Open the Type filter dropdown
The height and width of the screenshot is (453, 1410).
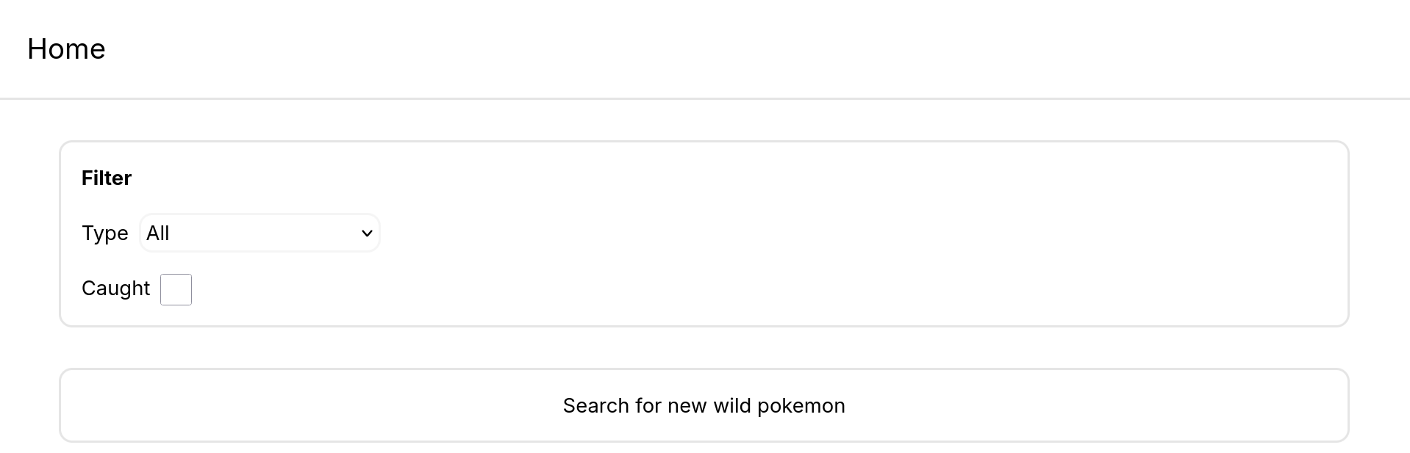pos(260,233)
